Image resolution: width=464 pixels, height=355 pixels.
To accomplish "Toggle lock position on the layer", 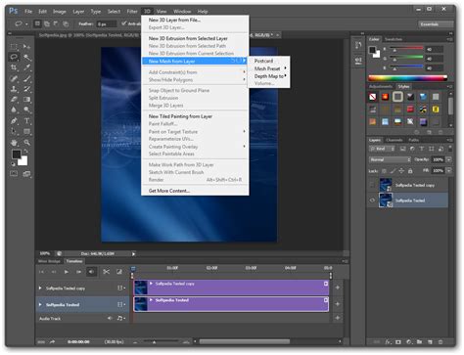I will coord(401,171).
